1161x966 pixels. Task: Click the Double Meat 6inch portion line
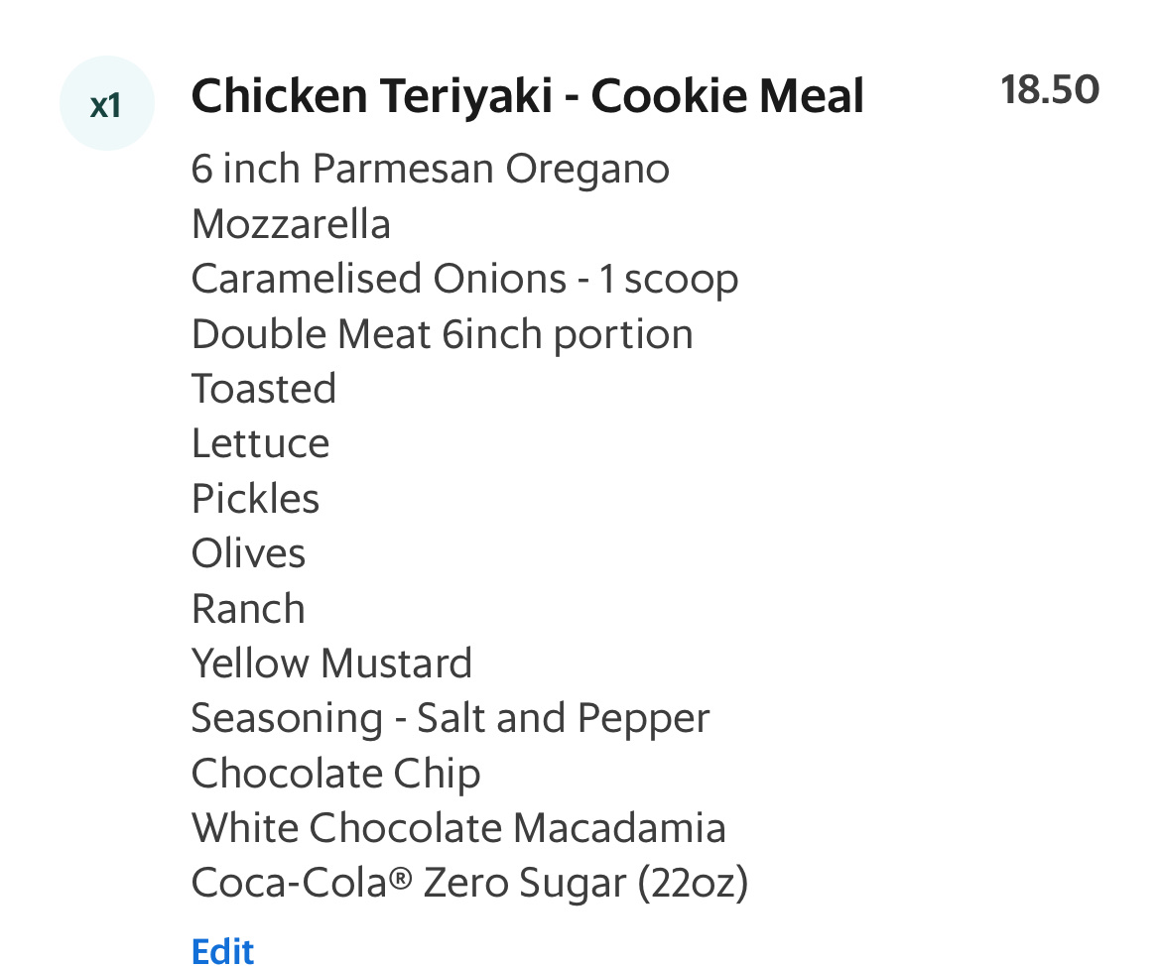tap(442, 333)
